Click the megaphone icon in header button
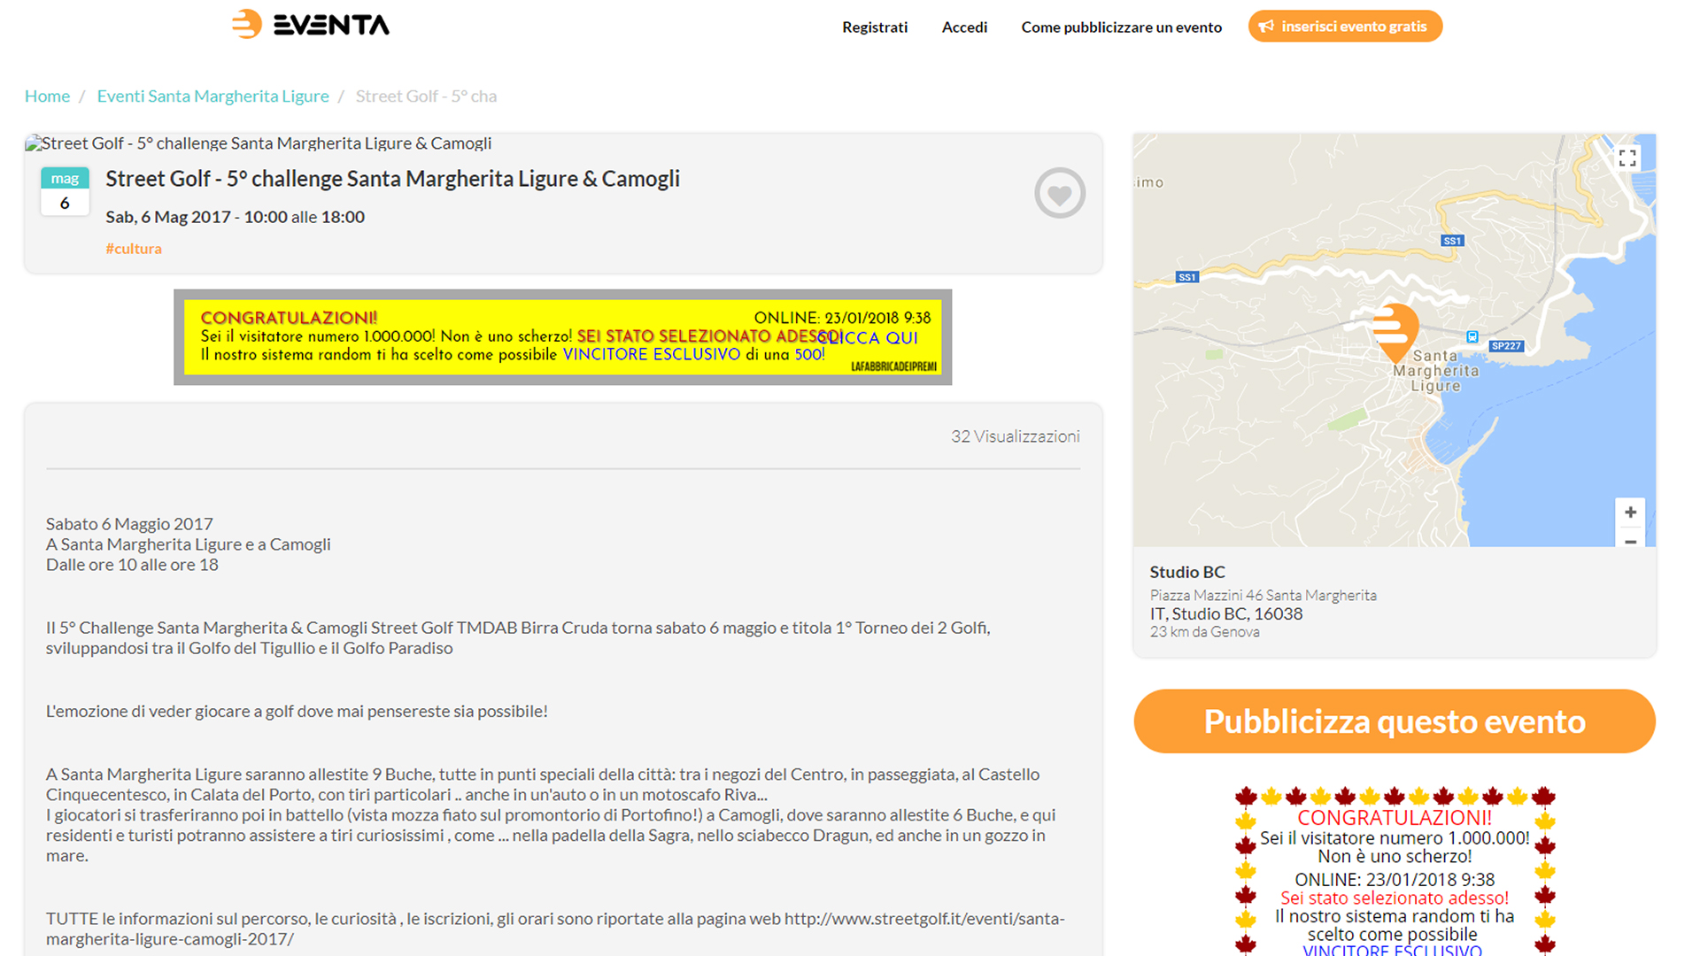The width and height of the screenshot is (1700, 956). tap(1267, 27)
